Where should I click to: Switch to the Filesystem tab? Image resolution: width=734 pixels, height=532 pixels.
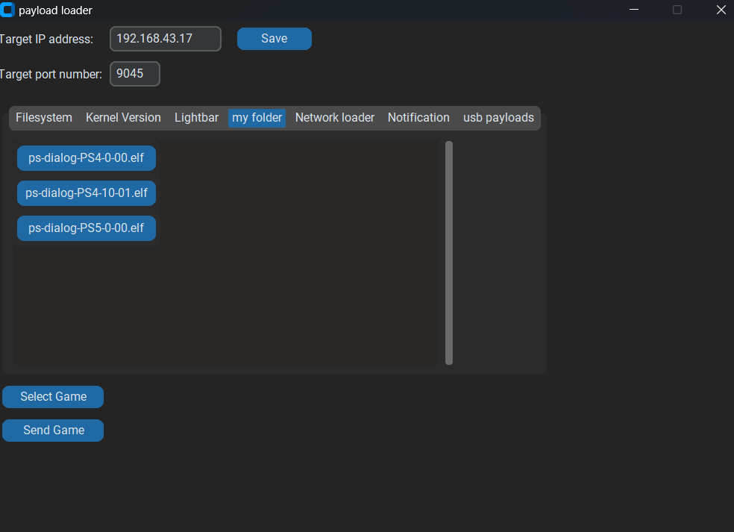click(x=43, y=117)
